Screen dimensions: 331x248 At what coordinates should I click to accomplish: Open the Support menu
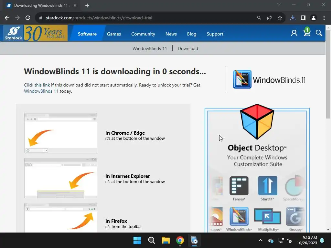coord(215,34)
